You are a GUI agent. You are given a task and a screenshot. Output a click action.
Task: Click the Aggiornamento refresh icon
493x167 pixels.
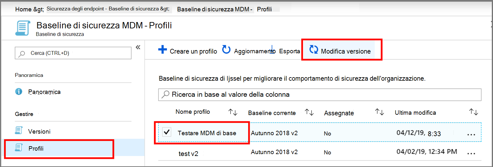pos(226,49)
